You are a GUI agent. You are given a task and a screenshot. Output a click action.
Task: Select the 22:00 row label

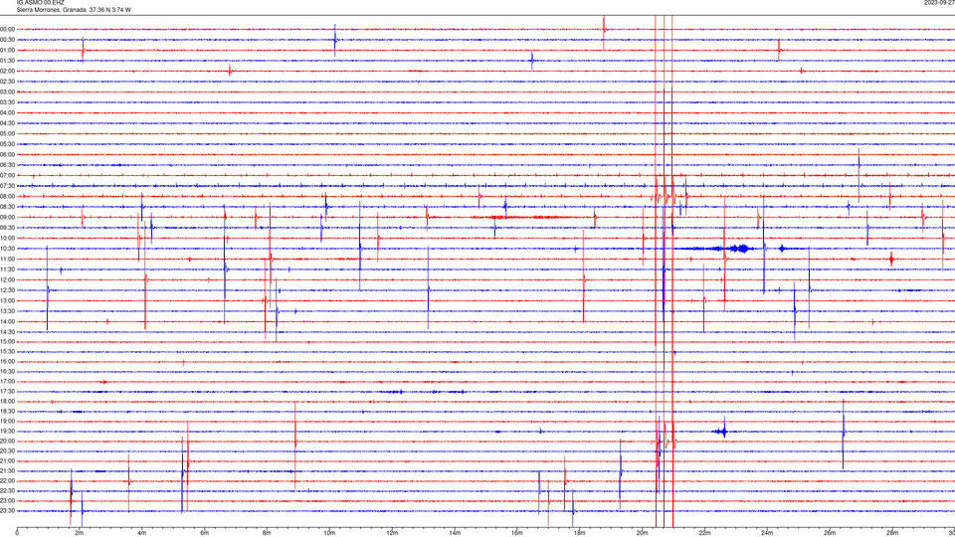click(8, 480)
